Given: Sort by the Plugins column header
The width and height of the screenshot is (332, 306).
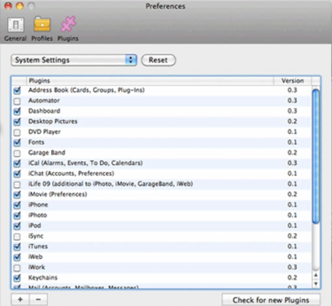Looking at the screenshot, I should pyautogui.click(x=150, y=81).
